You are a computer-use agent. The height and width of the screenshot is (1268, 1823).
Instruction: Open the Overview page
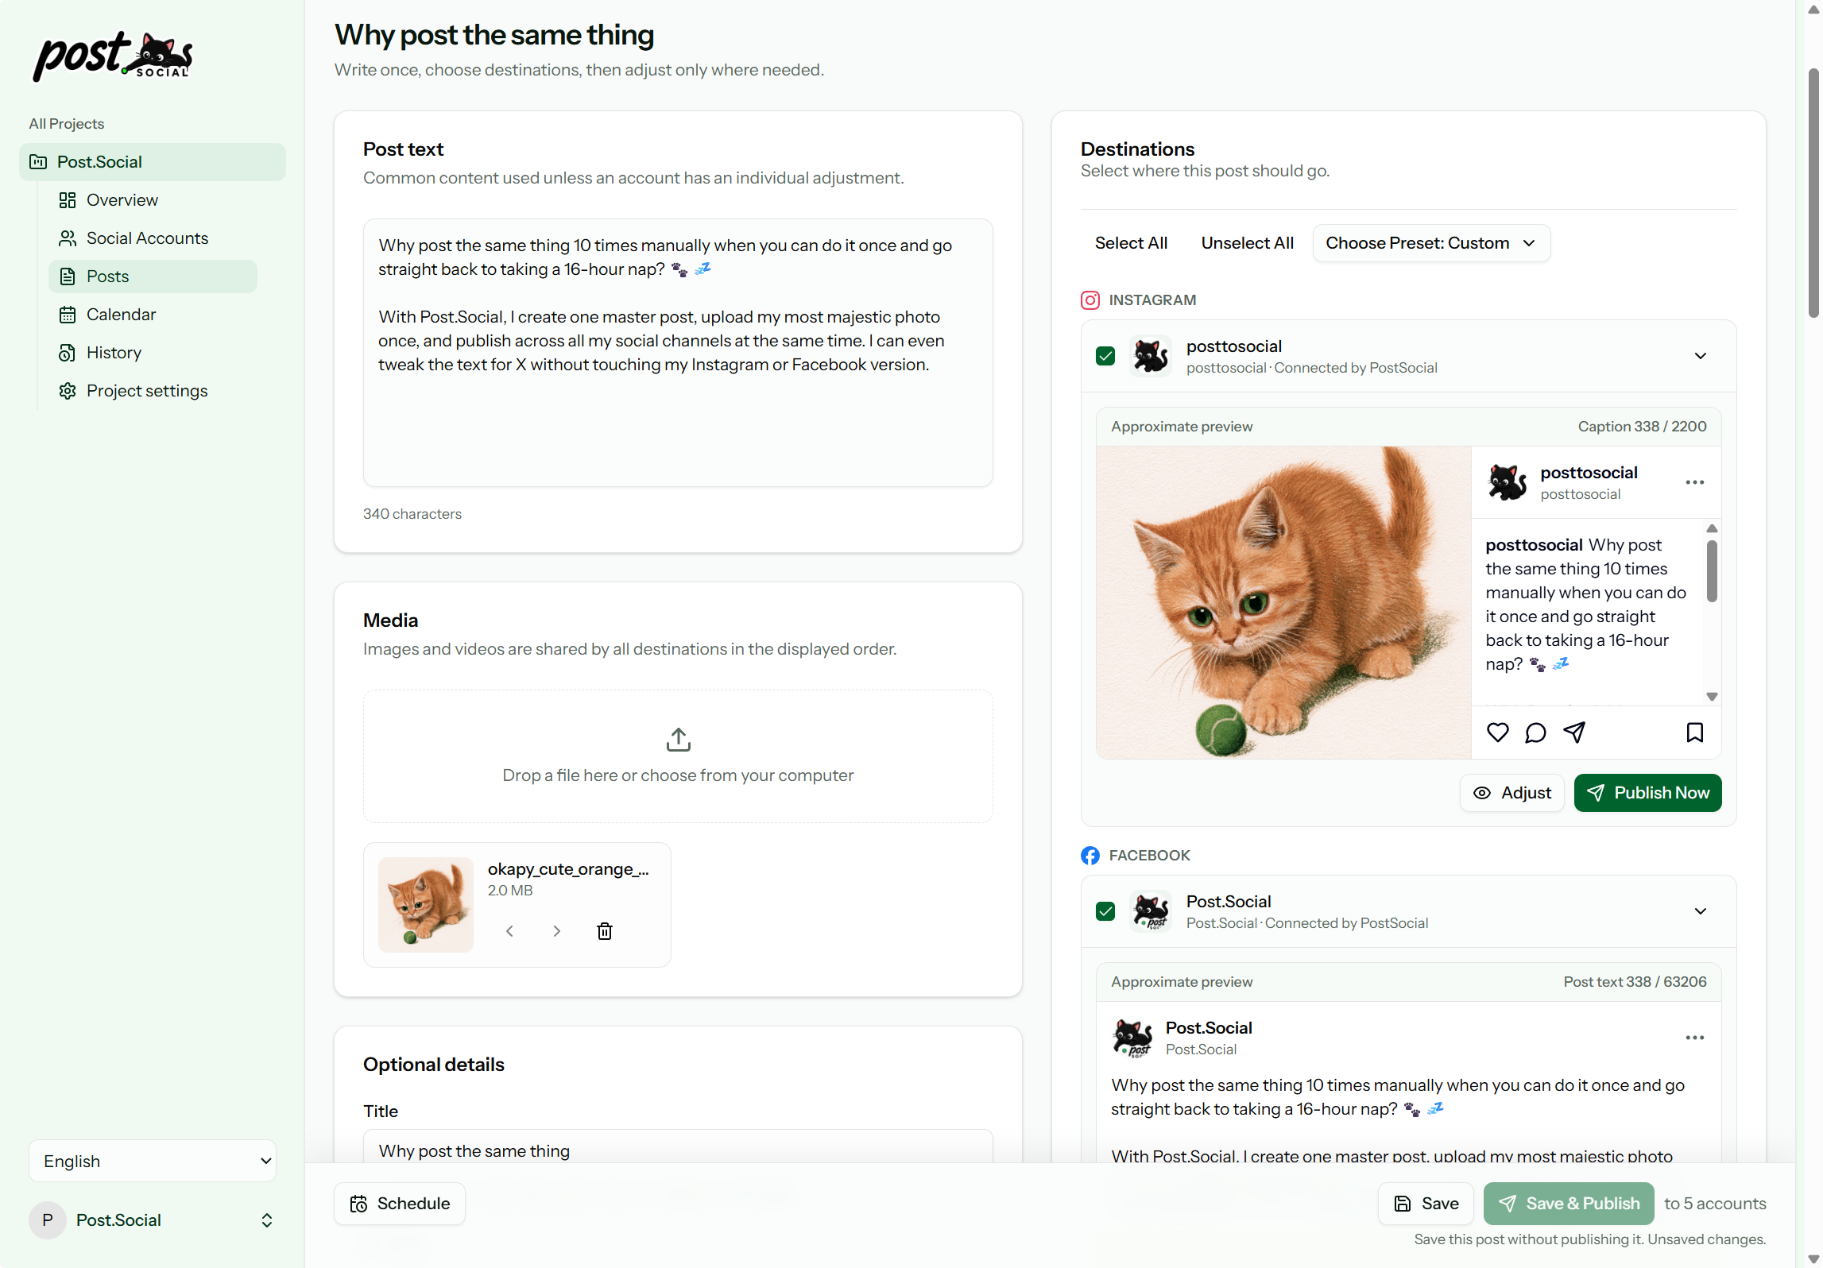[x=153, y=200]
